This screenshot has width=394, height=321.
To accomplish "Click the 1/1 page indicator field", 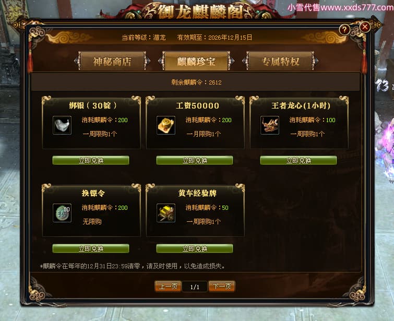I will [x=195, y=287].
